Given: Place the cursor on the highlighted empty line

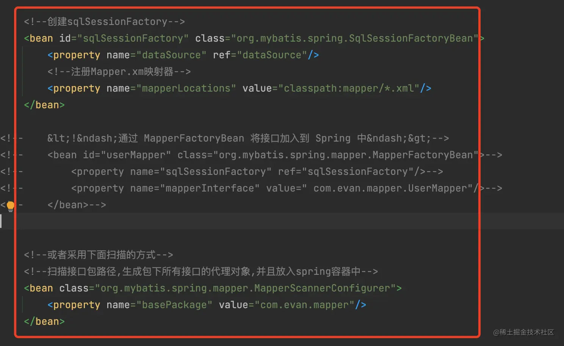Looking at the screenshot, I should click(x=282, y=221).
